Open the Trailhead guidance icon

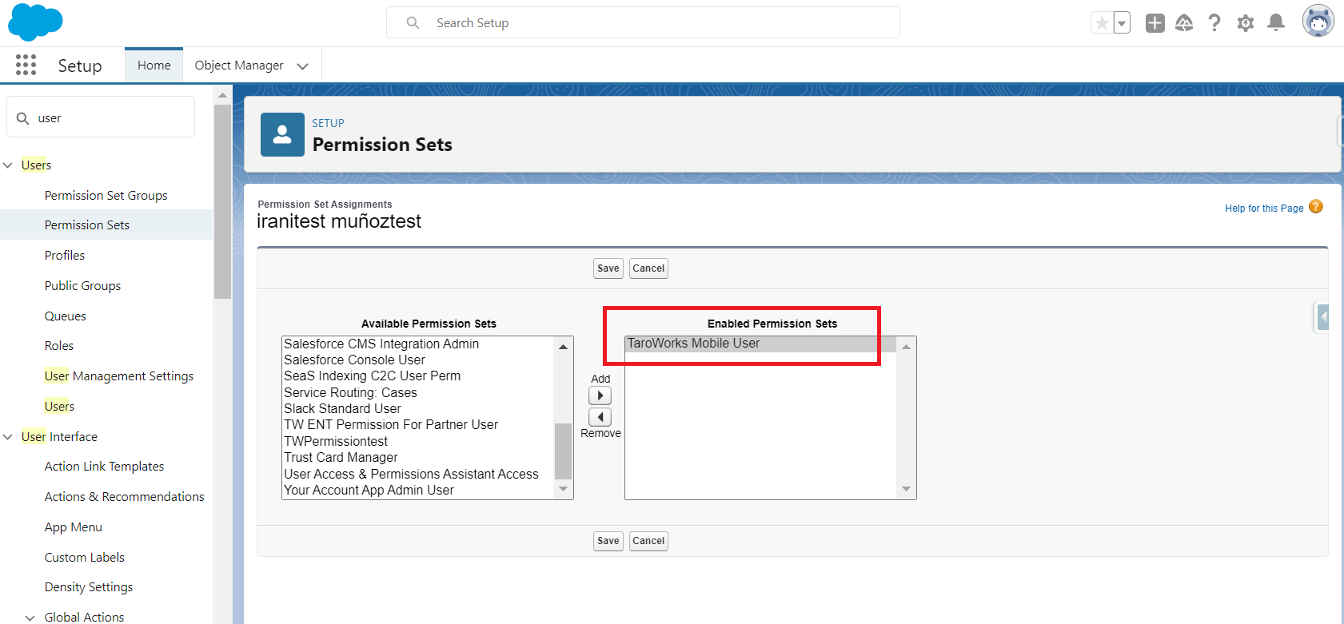coord(1184,23)
